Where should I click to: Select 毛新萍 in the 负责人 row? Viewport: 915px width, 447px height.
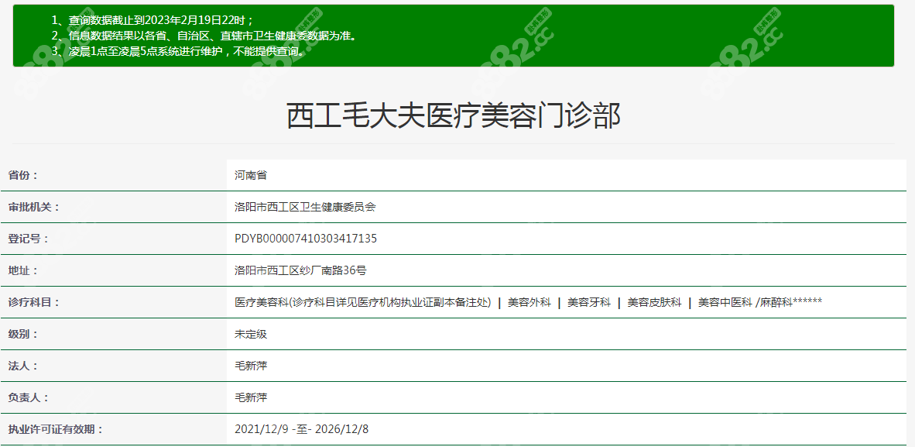point(250,397)
